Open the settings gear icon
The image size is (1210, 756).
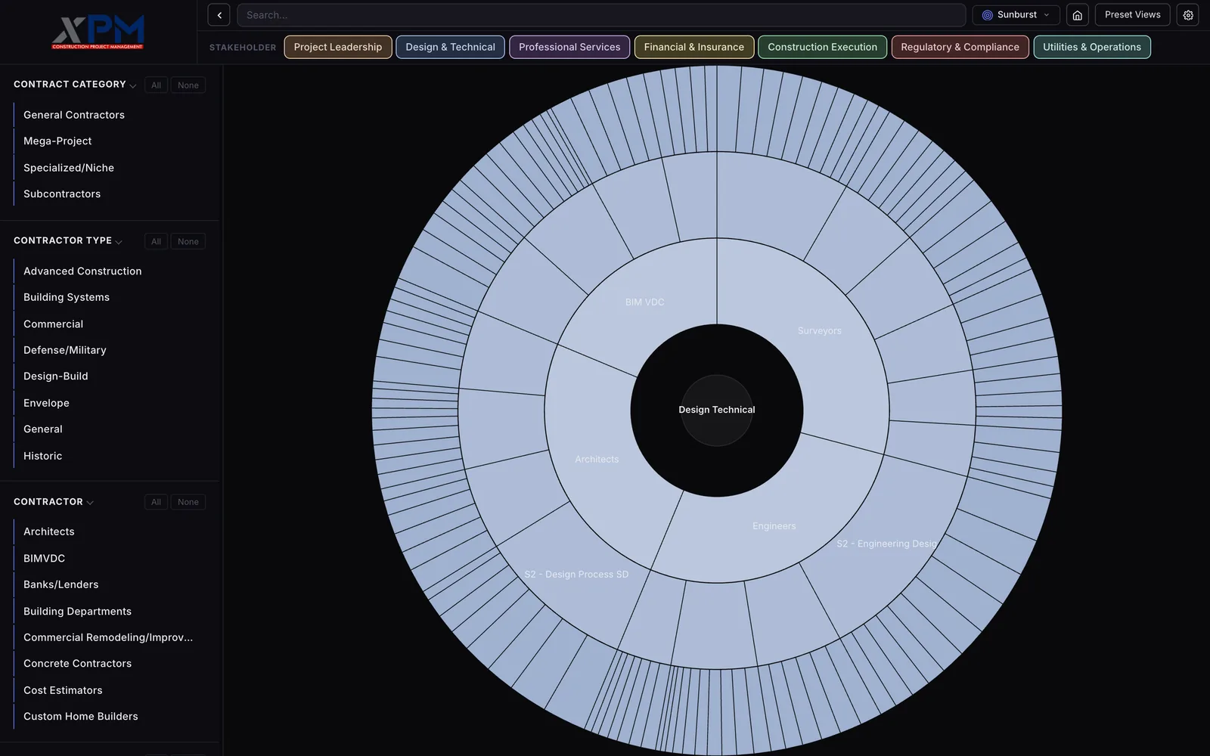point(1188,15)
